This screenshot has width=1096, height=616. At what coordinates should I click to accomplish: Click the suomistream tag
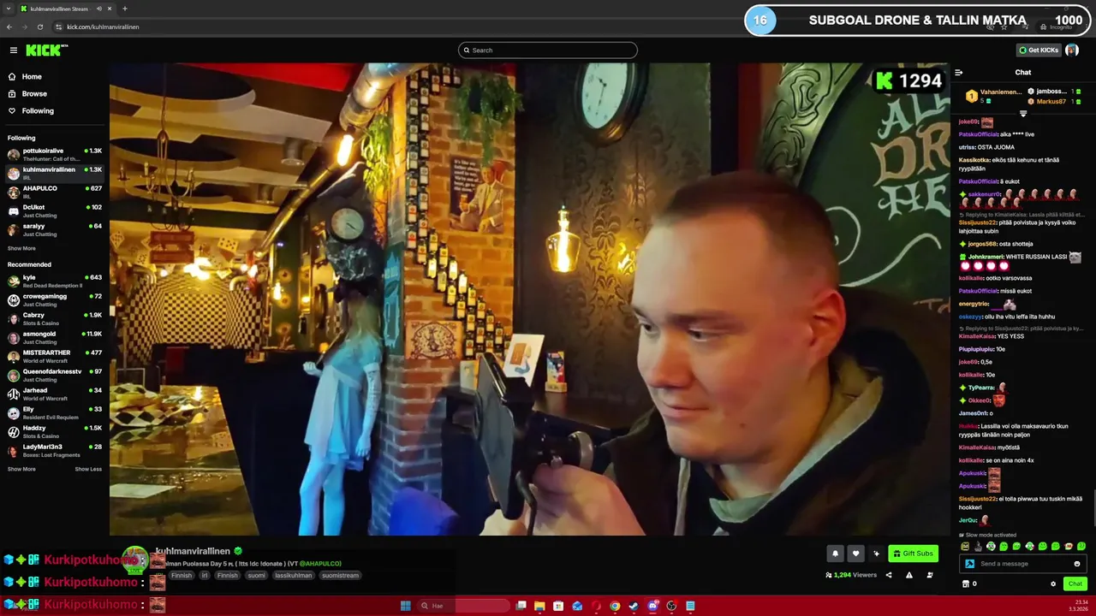340,576
